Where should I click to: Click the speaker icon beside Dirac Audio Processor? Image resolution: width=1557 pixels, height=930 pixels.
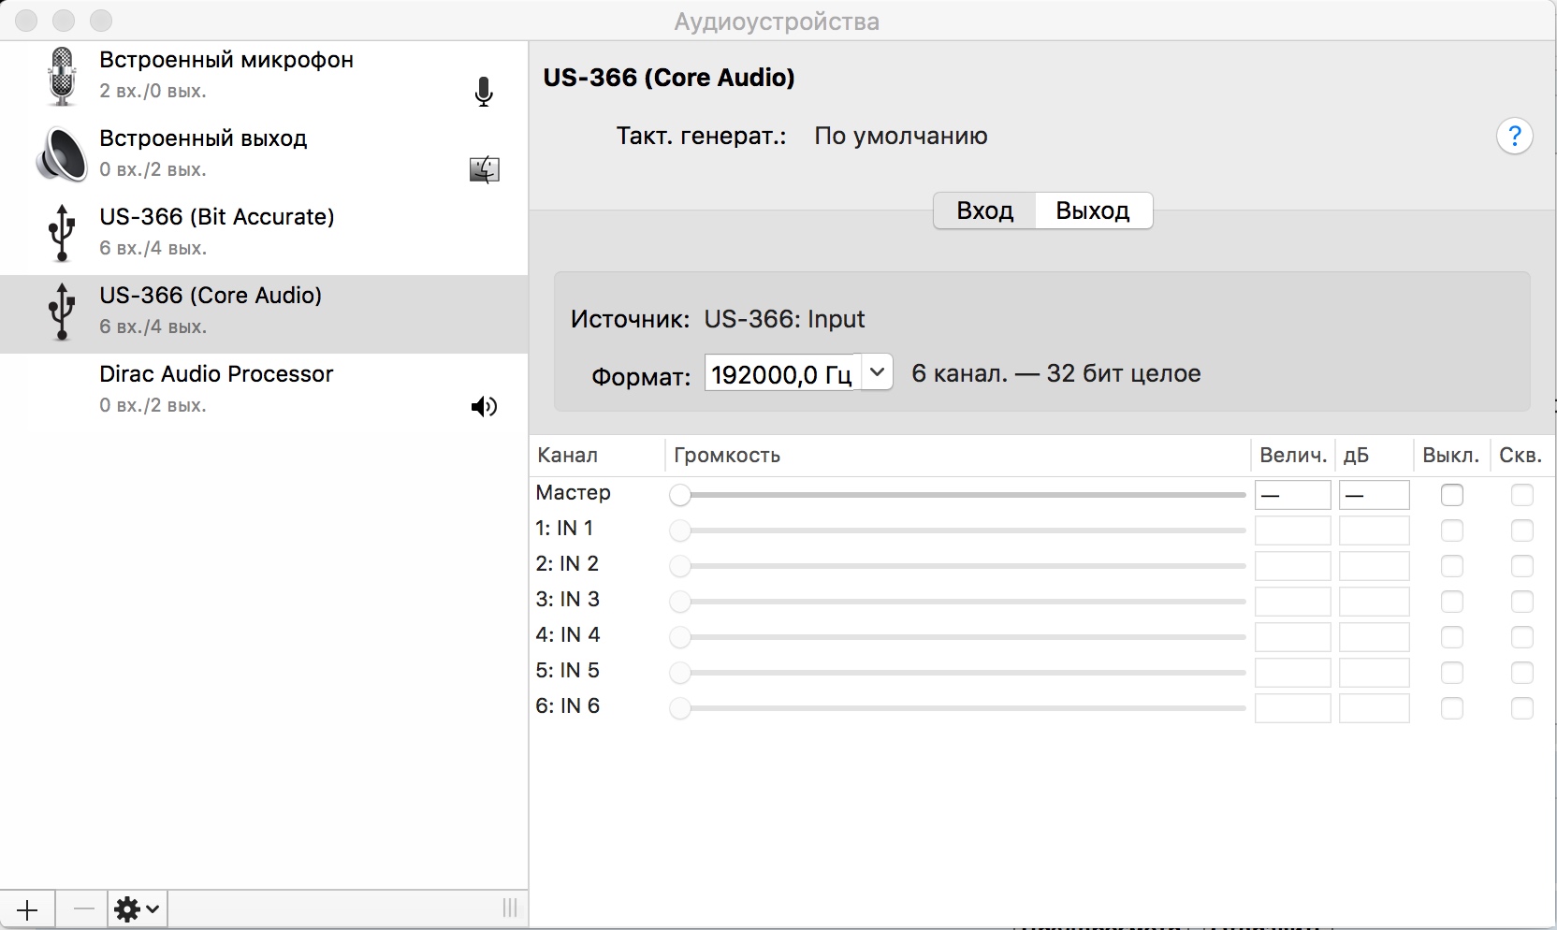pos(484,406)
